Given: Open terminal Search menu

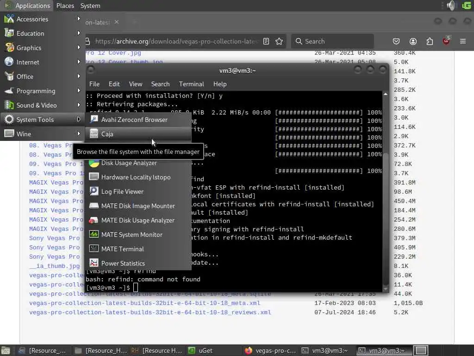Looking at the screenshot, I should pos(160,84).
